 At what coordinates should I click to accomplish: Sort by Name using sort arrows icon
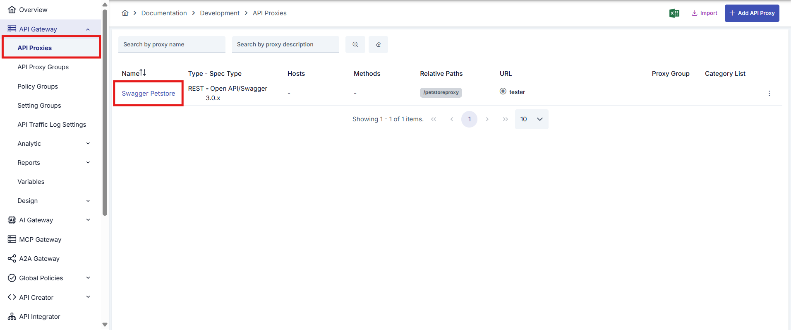[143, 72]
